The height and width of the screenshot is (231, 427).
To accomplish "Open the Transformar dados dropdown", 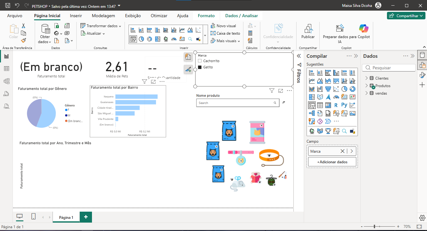I will point(101,26).
